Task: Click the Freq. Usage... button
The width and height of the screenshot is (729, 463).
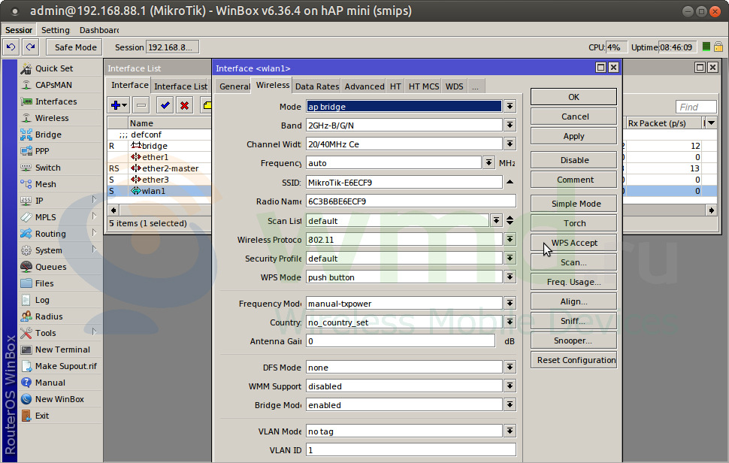Action: coord(573,282)
